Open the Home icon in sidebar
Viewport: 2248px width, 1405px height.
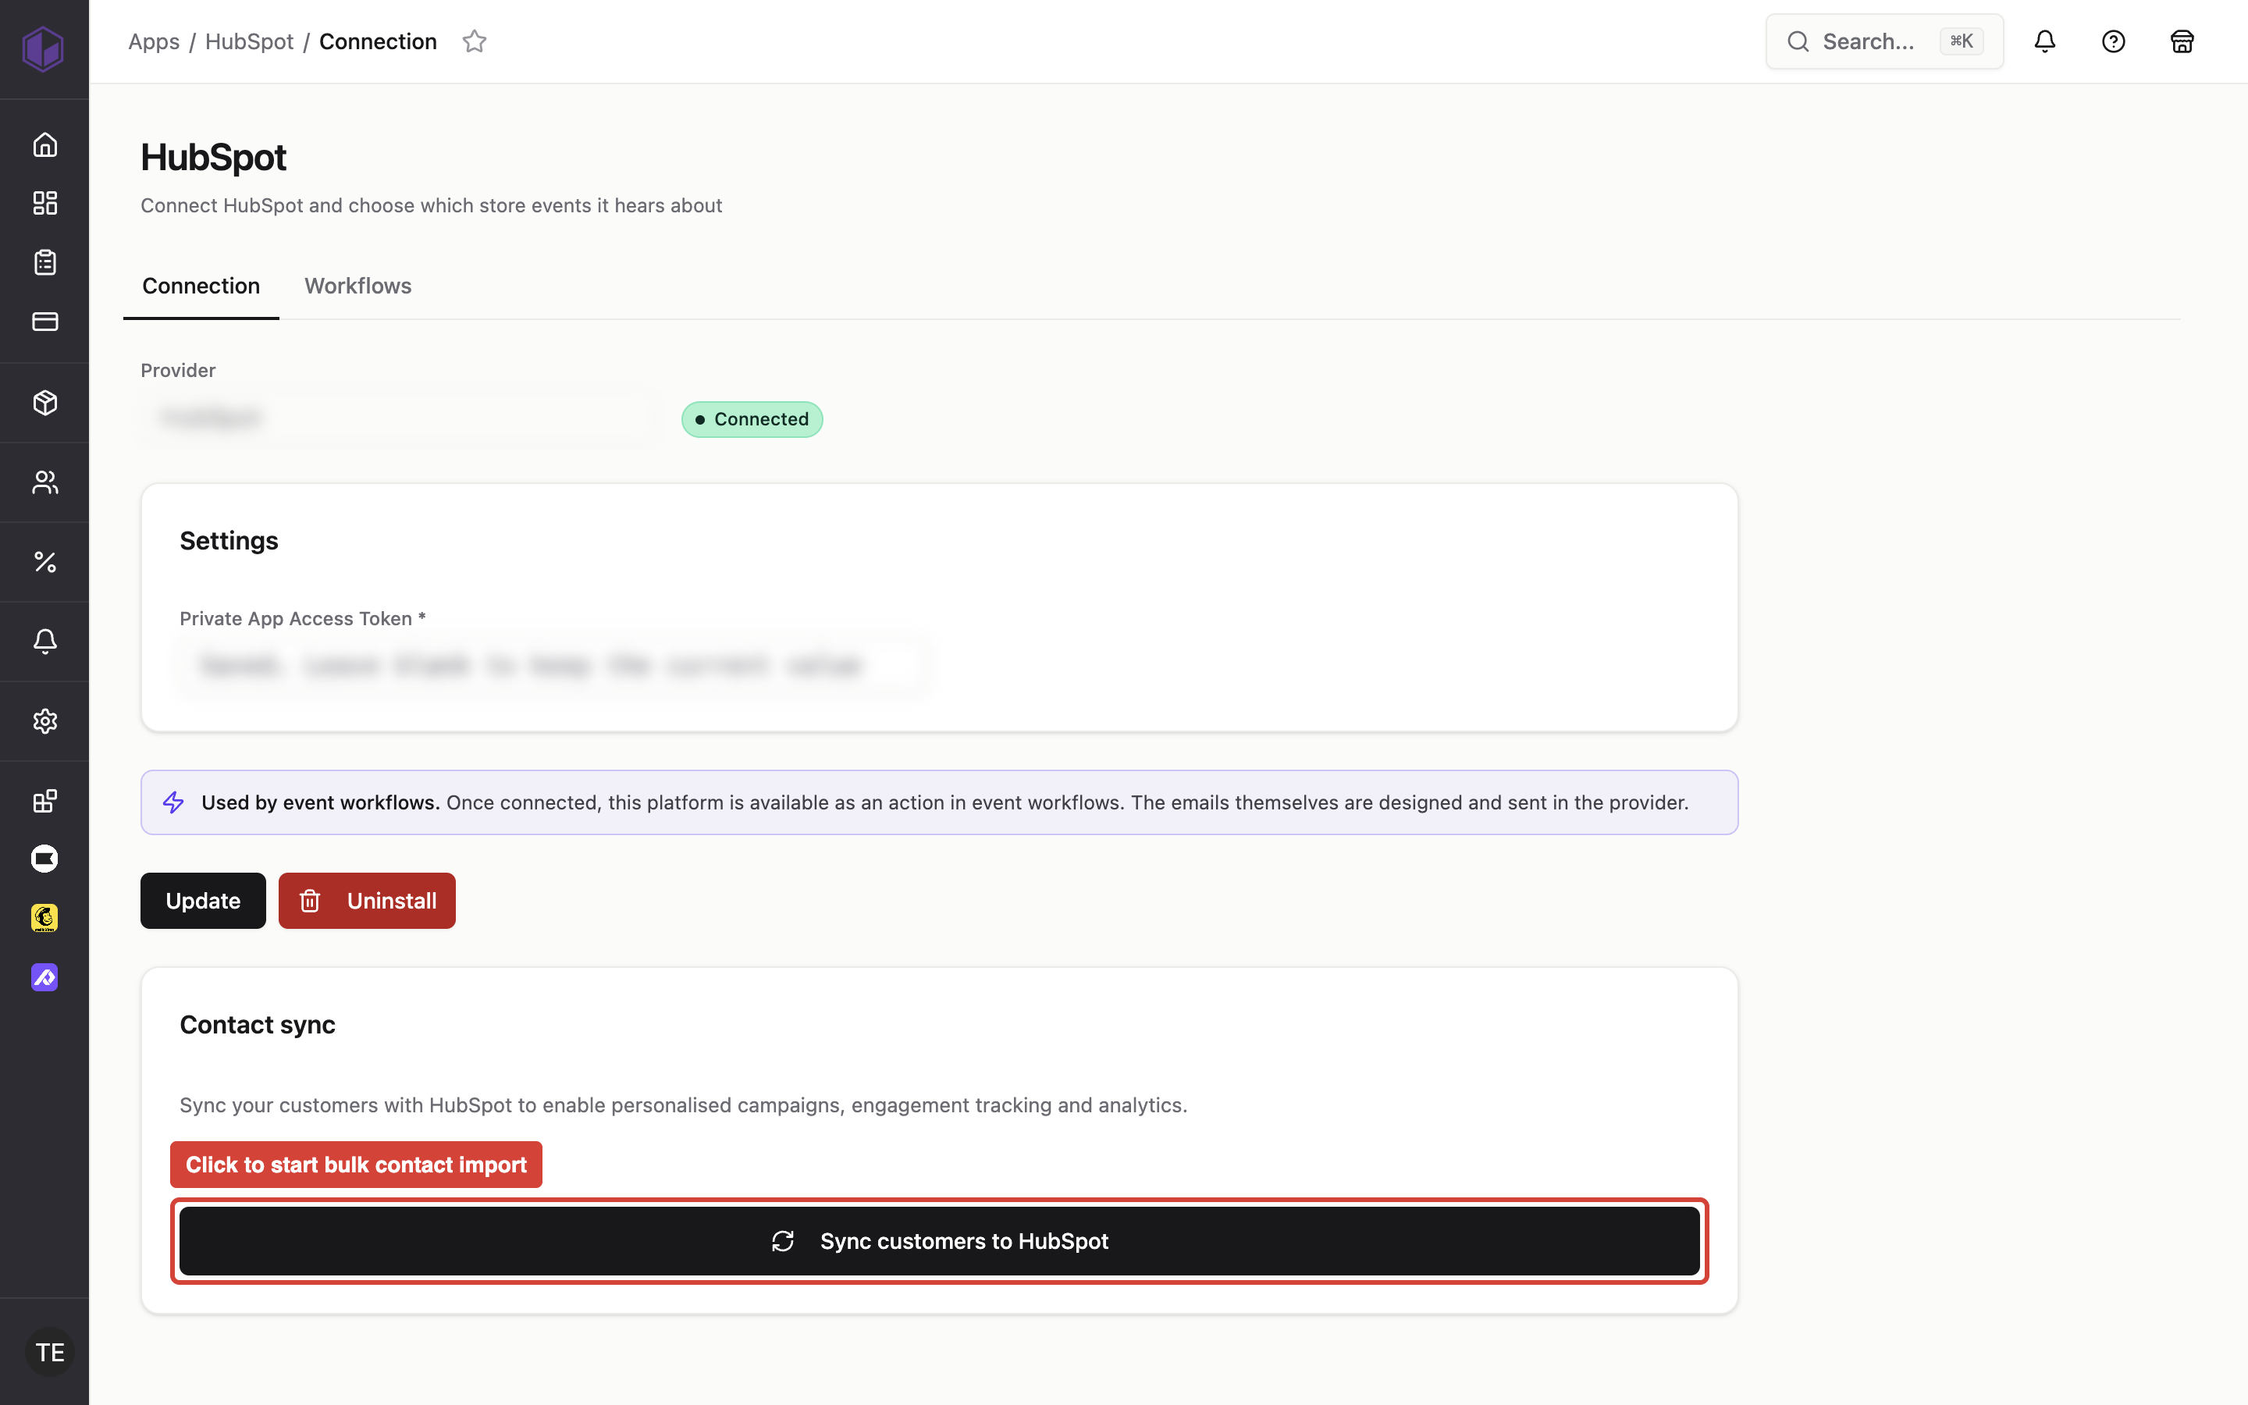point(44,145)
